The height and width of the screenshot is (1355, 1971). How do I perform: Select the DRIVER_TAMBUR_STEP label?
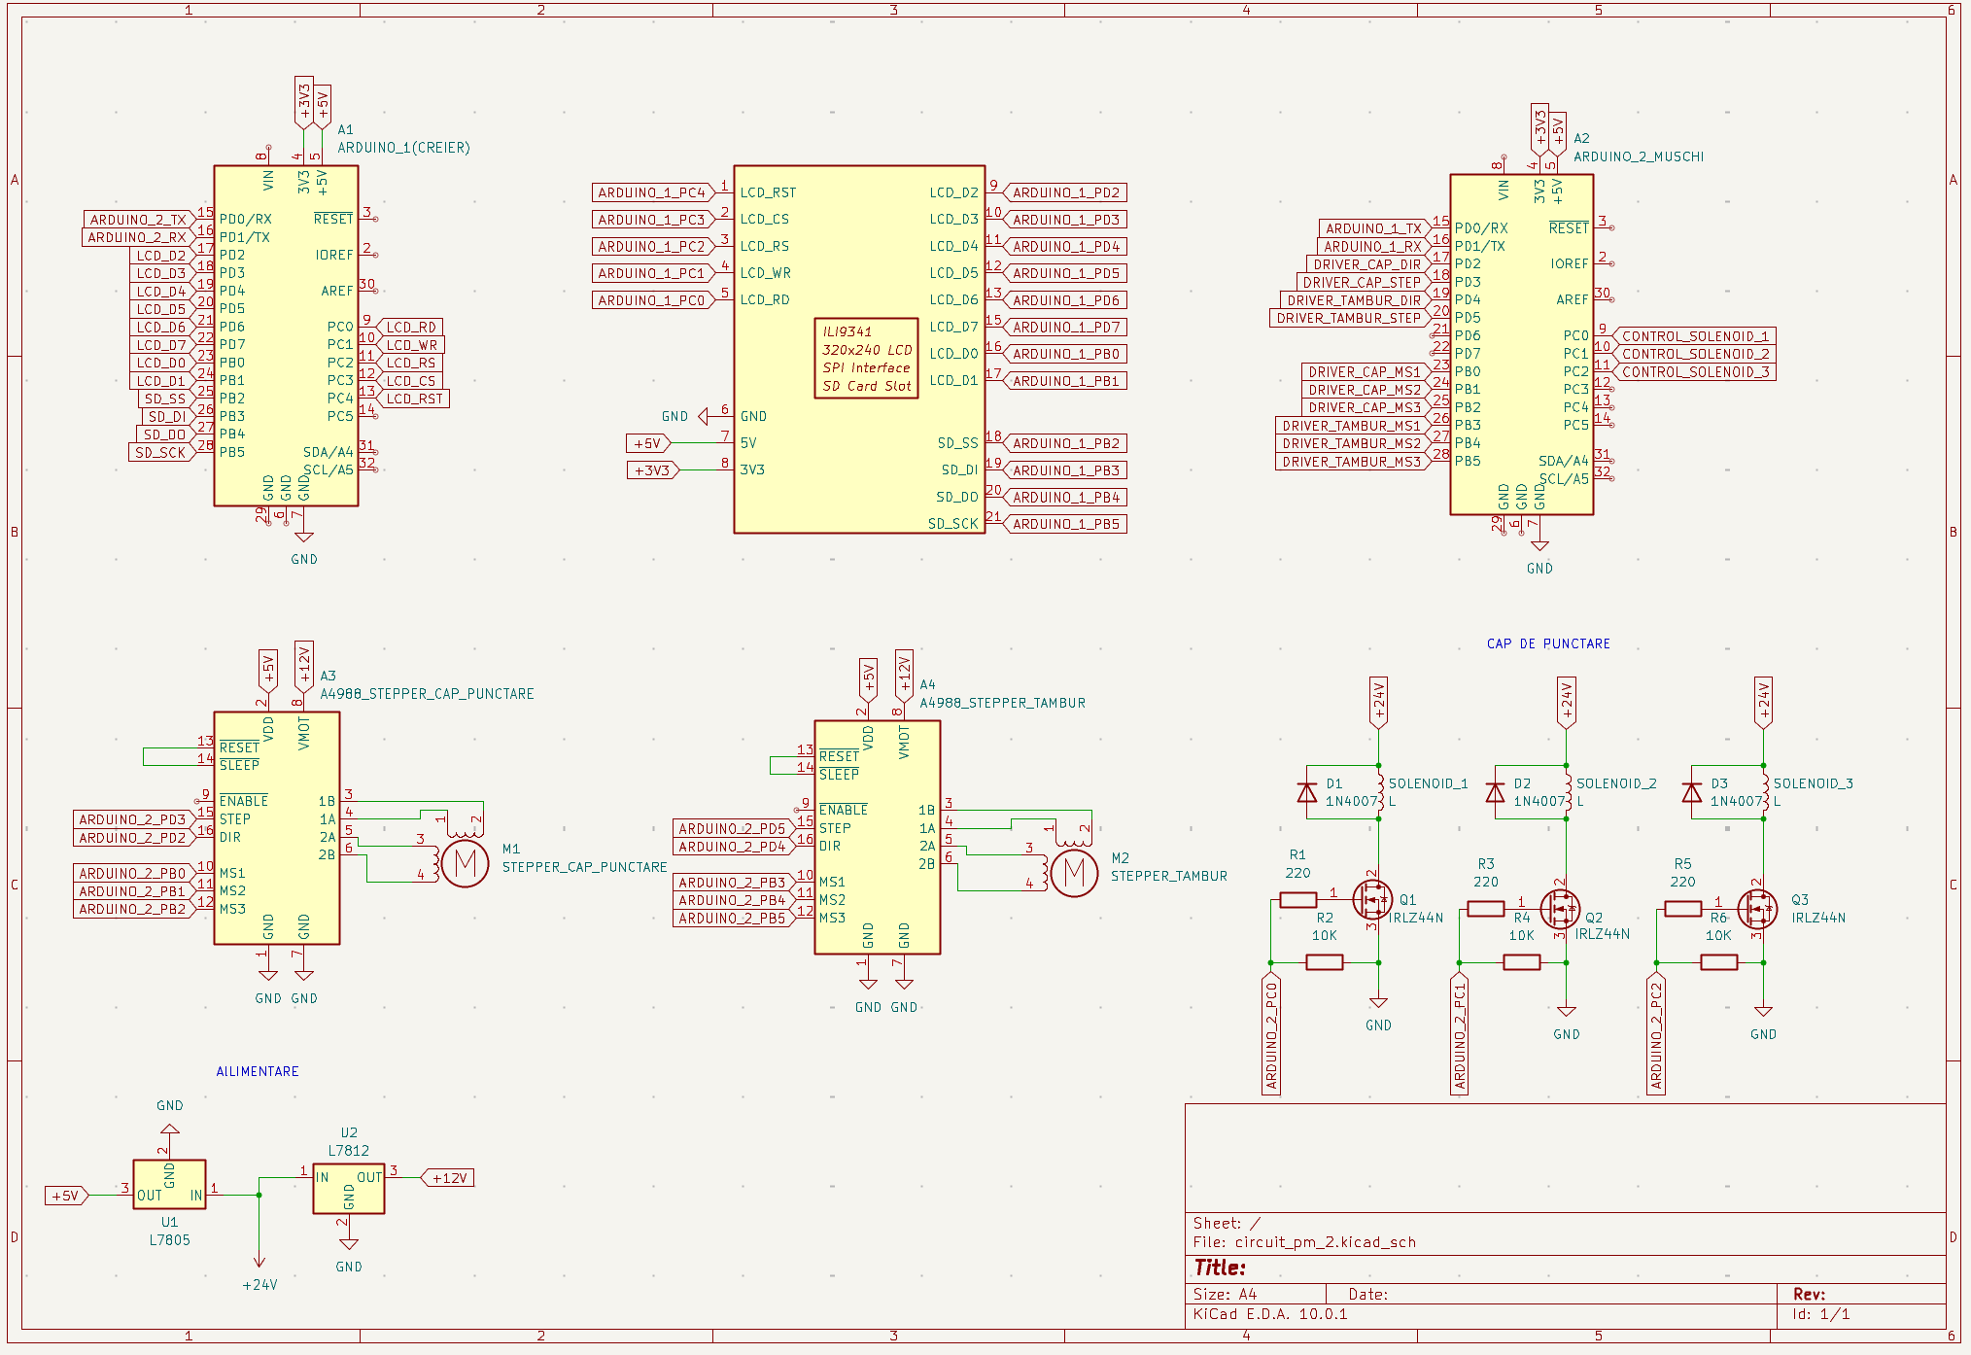[x=1351, y=318]
